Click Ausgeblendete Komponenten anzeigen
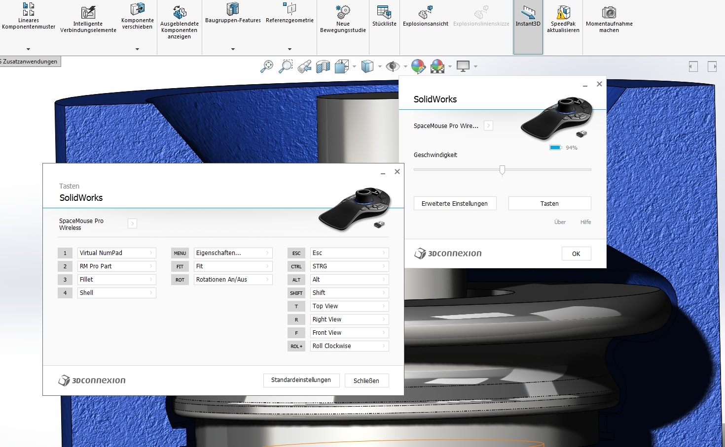The height and width of the screenshot is (447, 725). 180,23
